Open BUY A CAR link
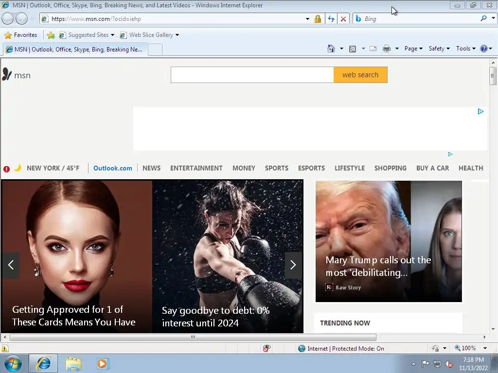Viewport: 498px width, 373px height. coord(432,168)
